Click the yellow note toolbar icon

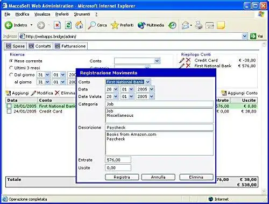pos(221,25)
